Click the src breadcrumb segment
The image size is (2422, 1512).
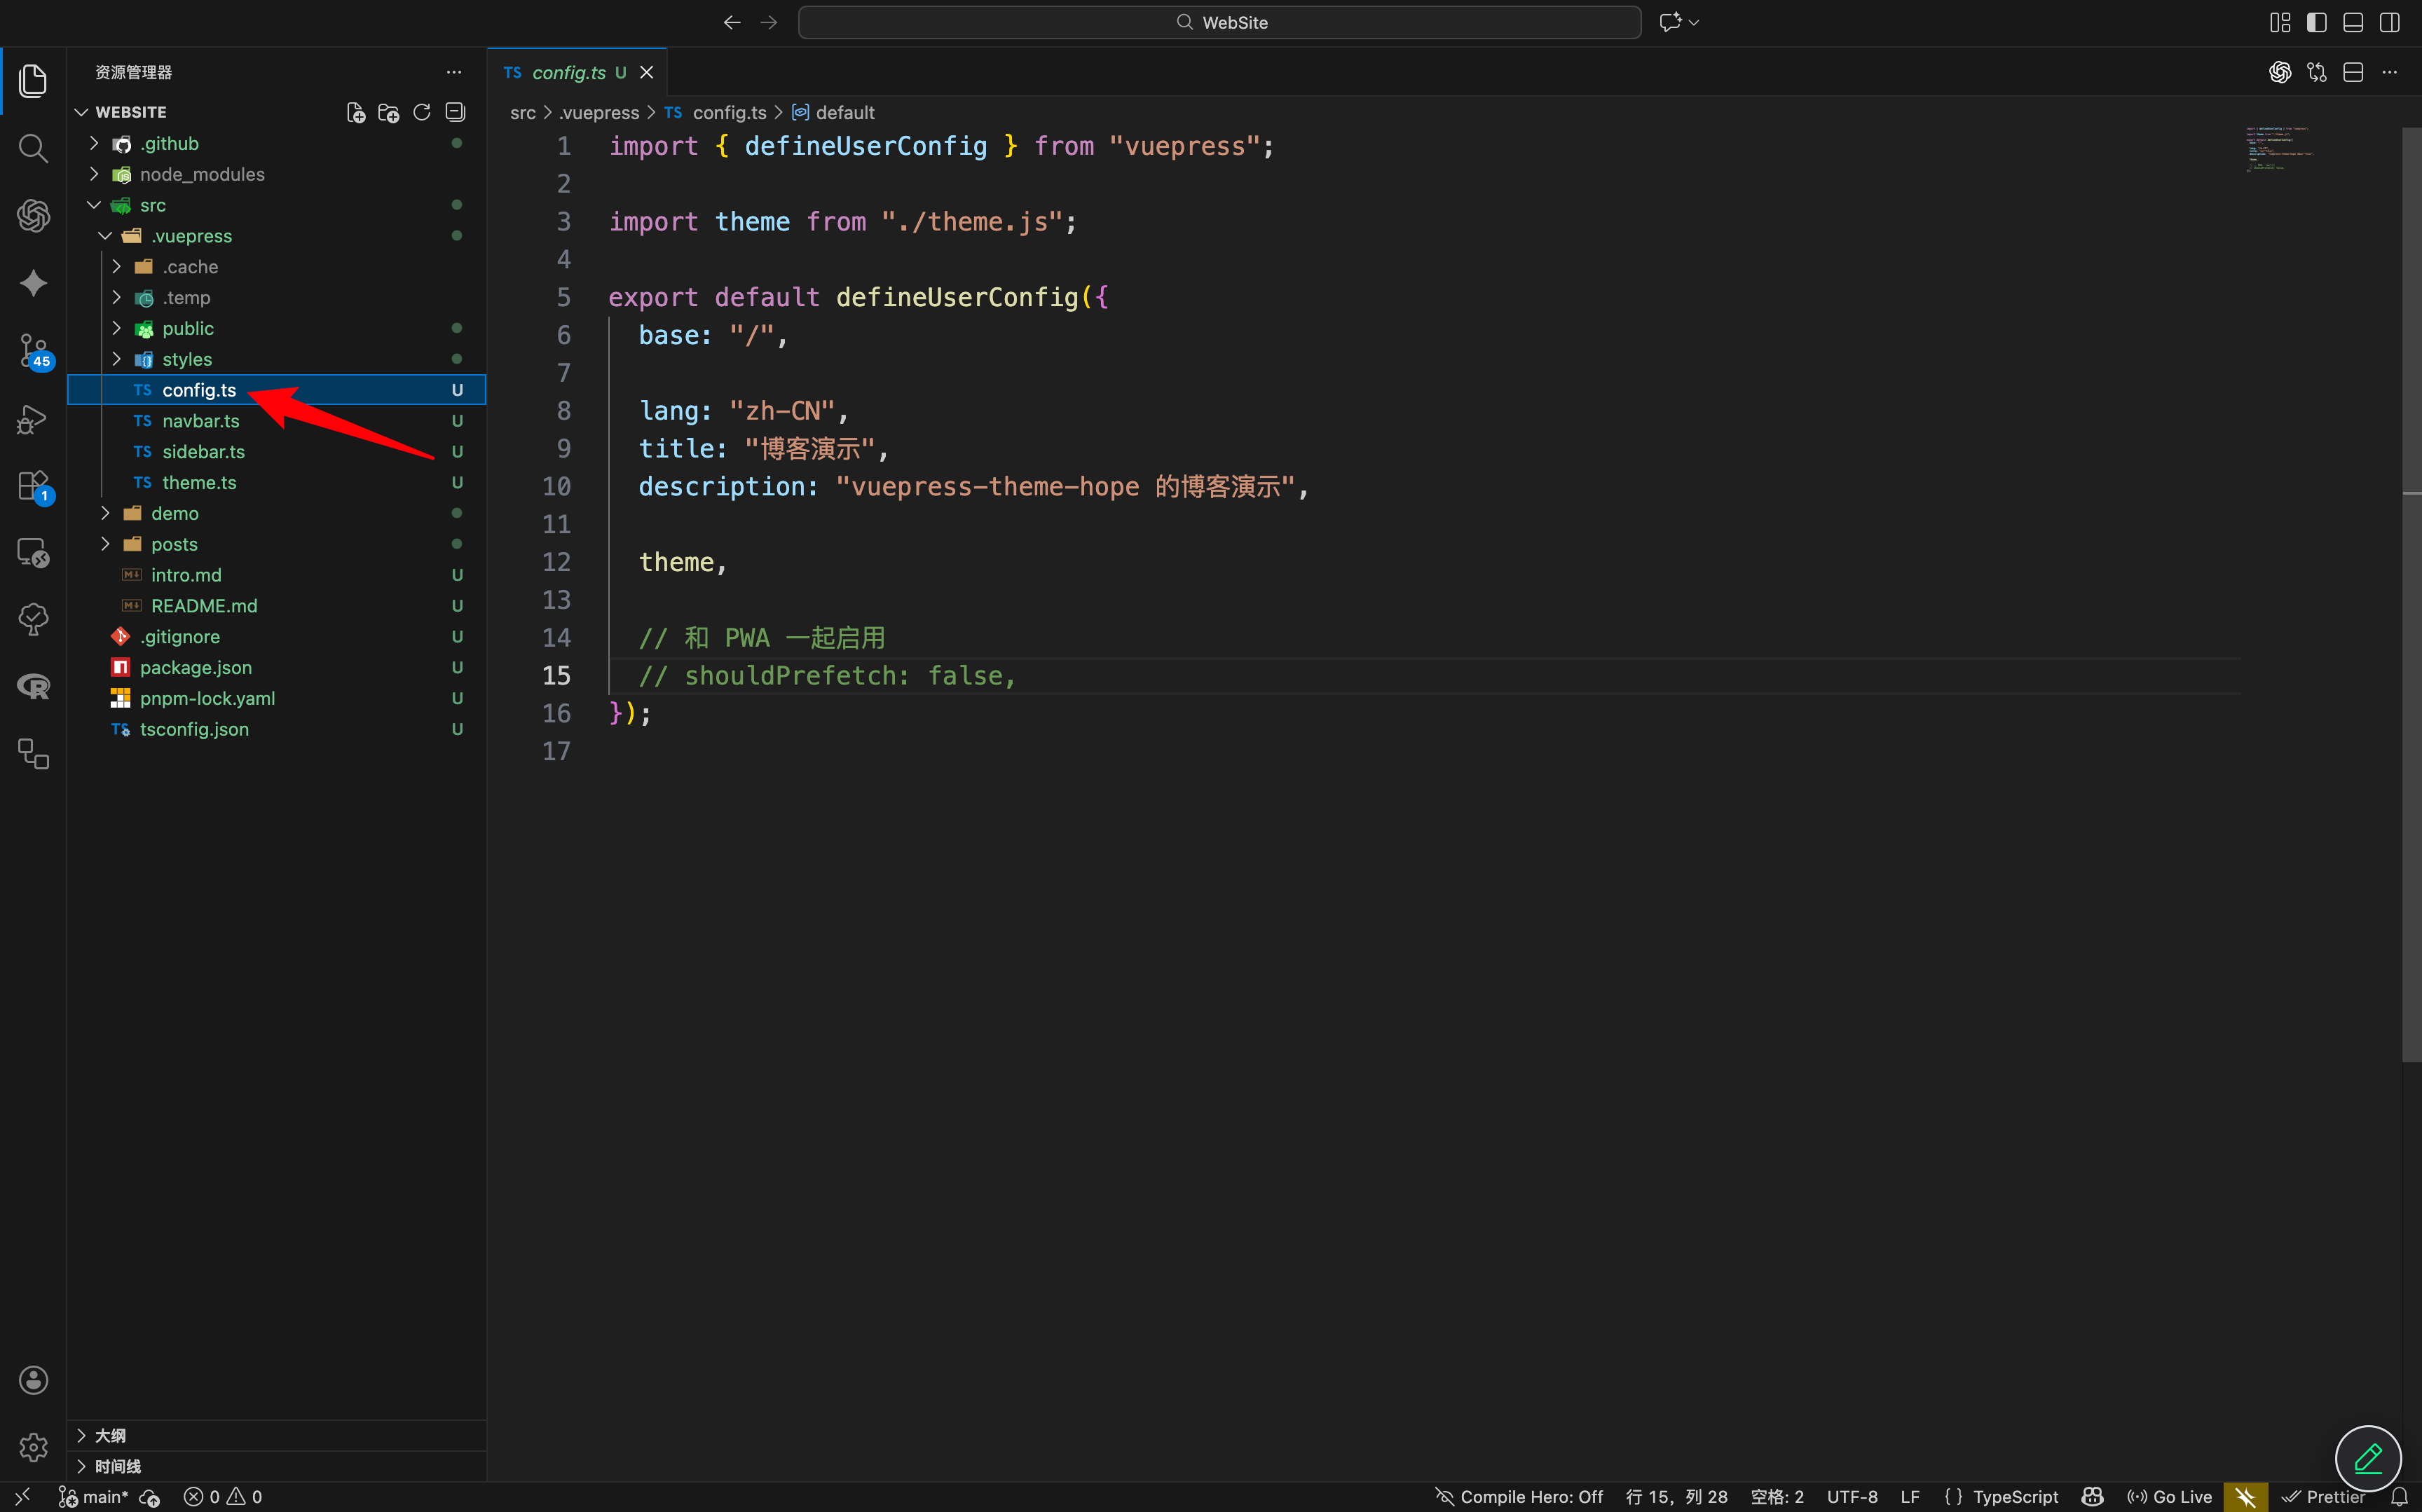(x=523, y=113)
